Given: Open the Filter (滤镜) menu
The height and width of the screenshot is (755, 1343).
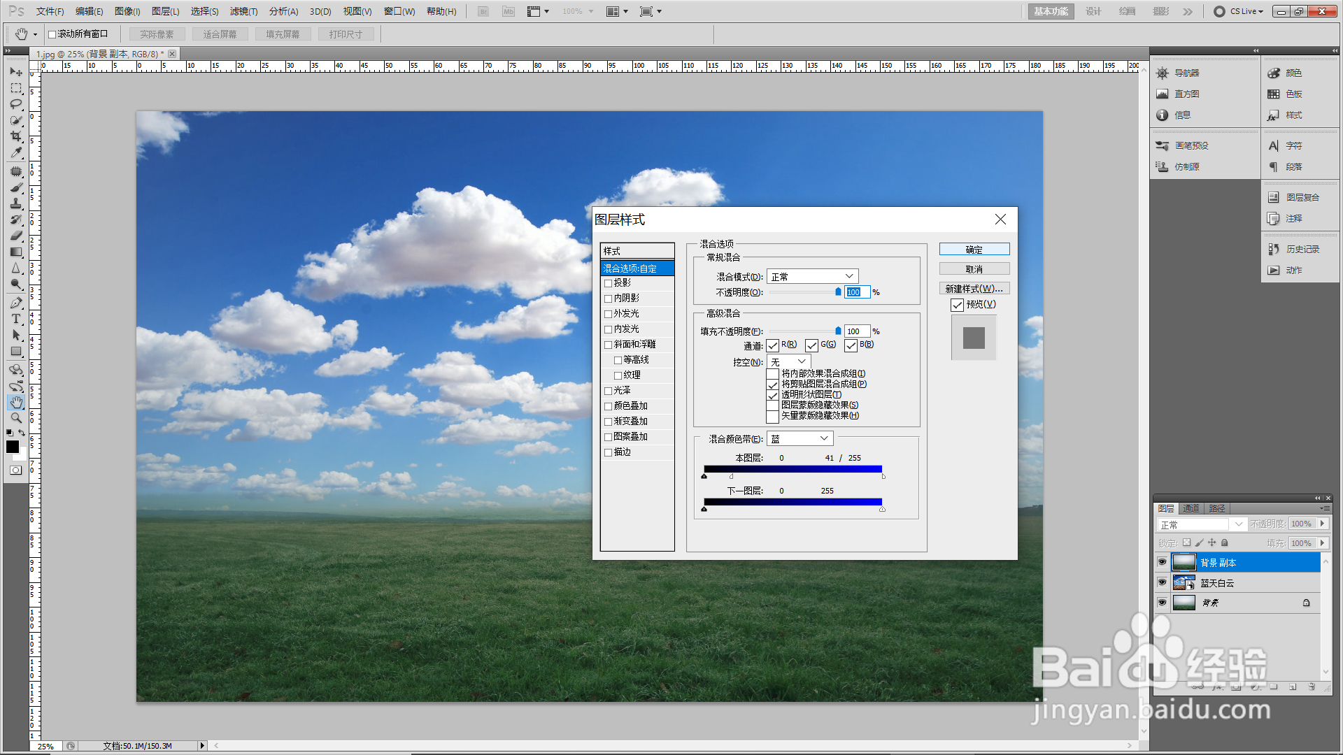Looking at the screenshot, I should pyautogui.click(x=243, y=11).
